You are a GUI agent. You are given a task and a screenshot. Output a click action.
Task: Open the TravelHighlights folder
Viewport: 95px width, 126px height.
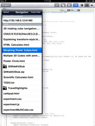[22, 88]
